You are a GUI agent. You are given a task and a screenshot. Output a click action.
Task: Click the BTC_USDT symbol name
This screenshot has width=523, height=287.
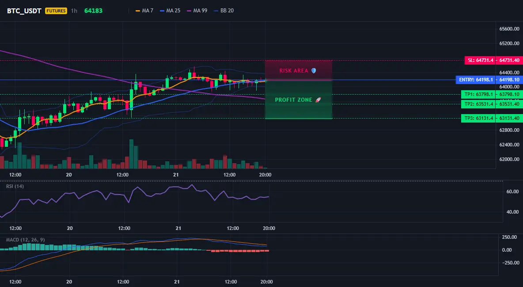click(24, 11)
